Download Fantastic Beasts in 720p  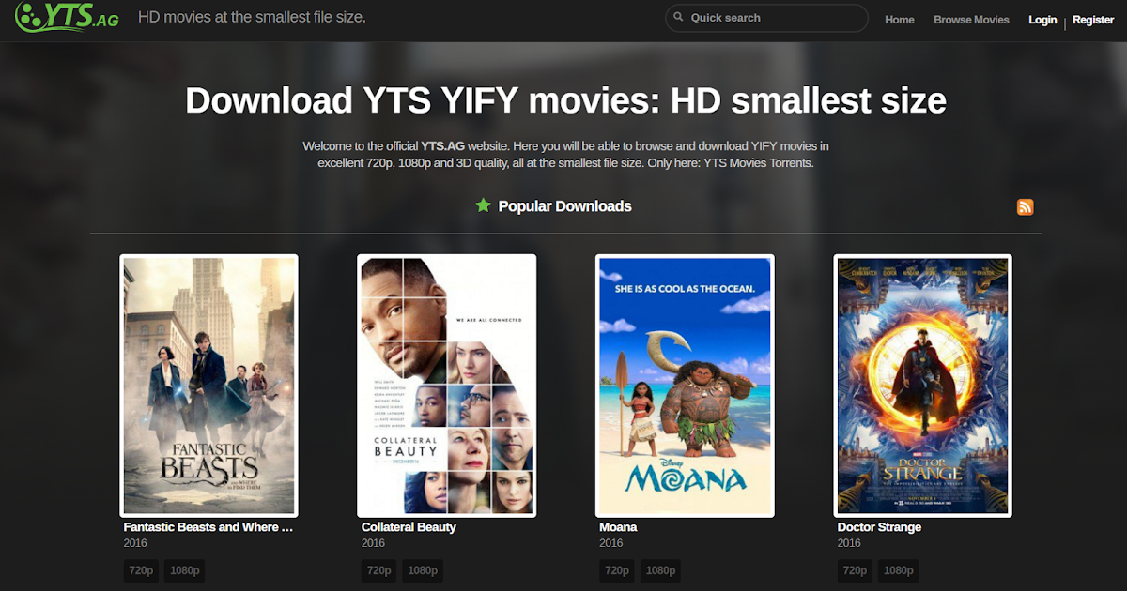(142, 570)
